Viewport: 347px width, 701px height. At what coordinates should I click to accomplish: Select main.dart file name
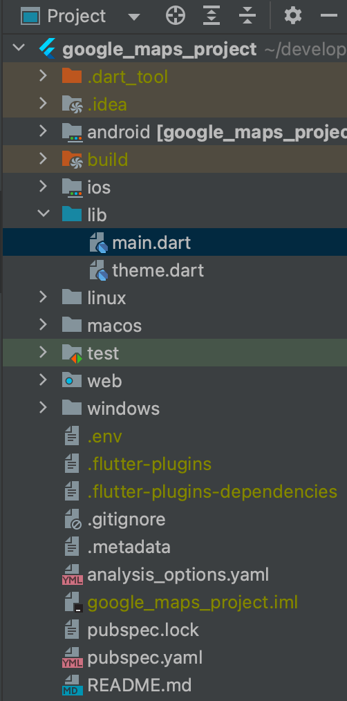click(151, 243)
